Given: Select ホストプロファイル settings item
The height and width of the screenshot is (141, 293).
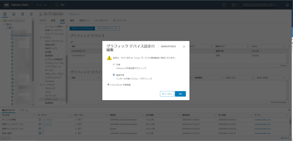Looking at the screenshot, I should tap(54, 41).
